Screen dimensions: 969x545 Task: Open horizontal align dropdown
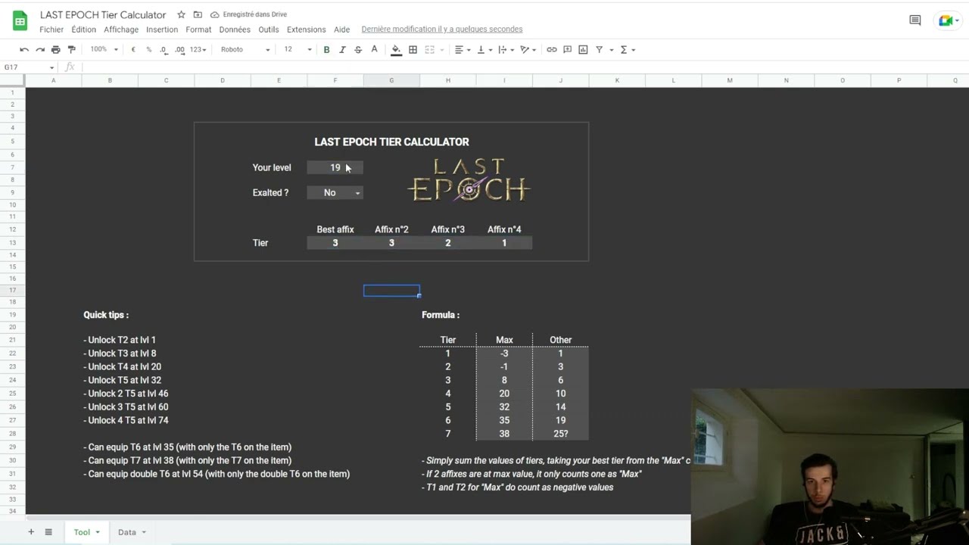coord(463,49)
